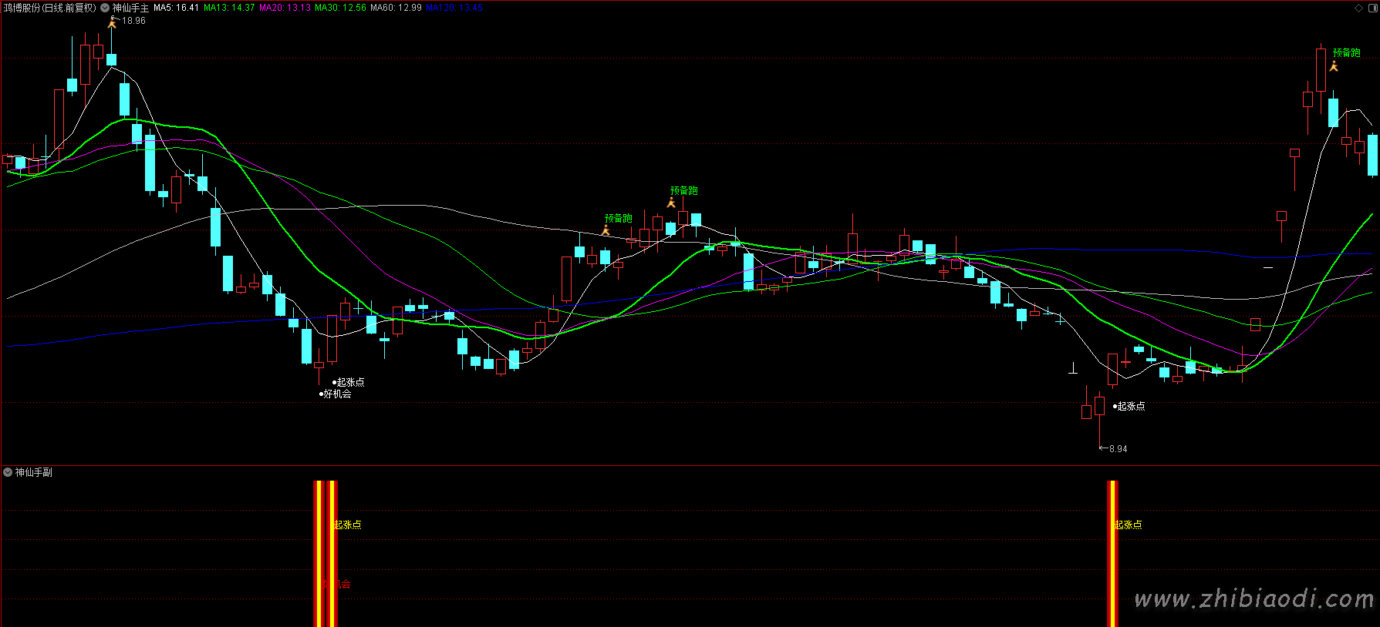Click the diamond icon at top right

coord(1358,8)
